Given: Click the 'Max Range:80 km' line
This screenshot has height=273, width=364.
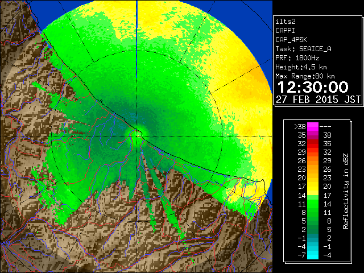Looking at the screenshot, I should tap(305, 76).
